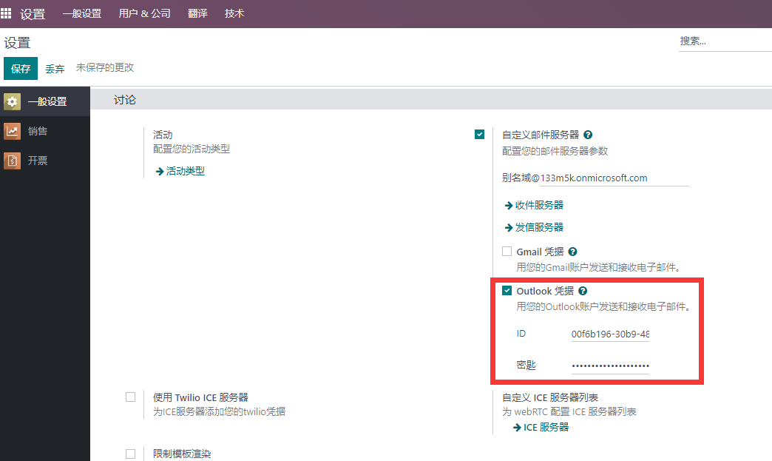The image size is (772, 461).
Task: Click the Outlook 密匙 password field
Action: (610, 366)
